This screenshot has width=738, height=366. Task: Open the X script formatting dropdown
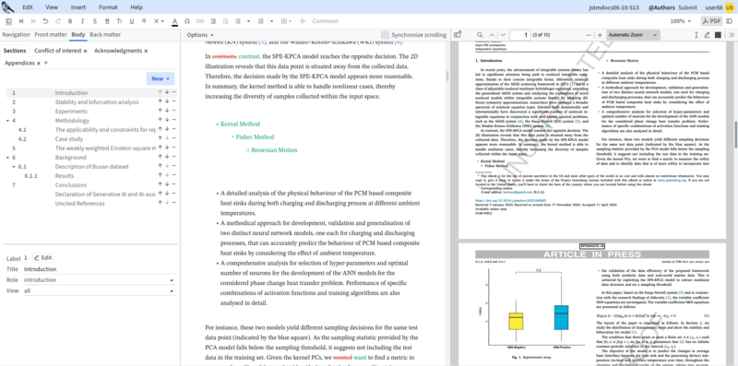pos(159,21)
